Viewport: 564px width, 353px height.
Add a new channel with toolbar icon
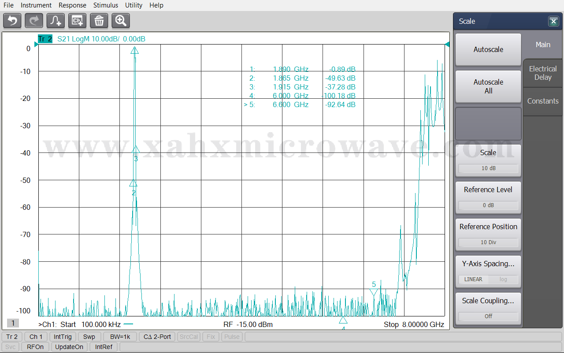pyautogui.click(x=77, y=21)
